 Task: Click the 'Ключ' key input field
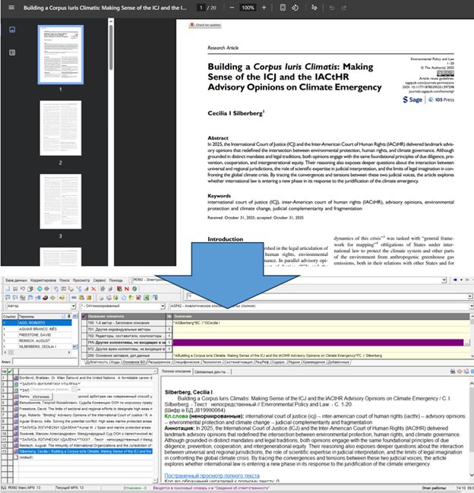(x=45, y=362)
